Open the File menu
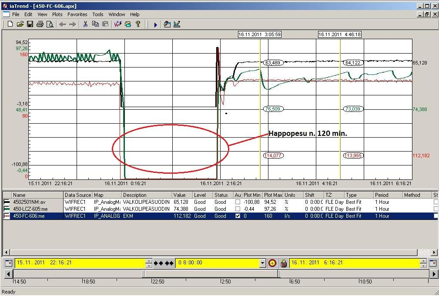The image size is (439, 297). coord(16,14)
